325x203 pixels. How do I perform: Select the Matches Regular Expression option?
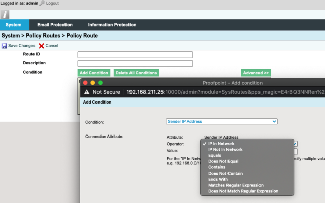click(247, 185)
